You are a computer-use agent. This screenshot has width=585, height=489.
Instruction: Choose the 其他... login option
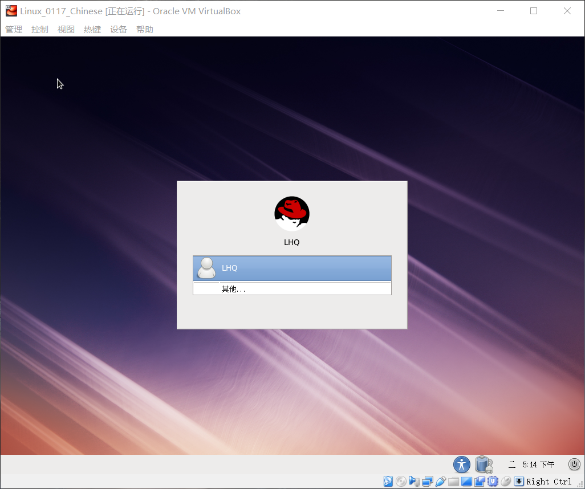292,289
